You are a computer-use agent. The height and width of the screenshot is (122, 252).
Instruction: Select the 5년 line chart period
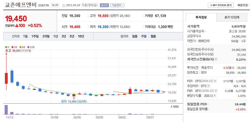coord(72,36)
